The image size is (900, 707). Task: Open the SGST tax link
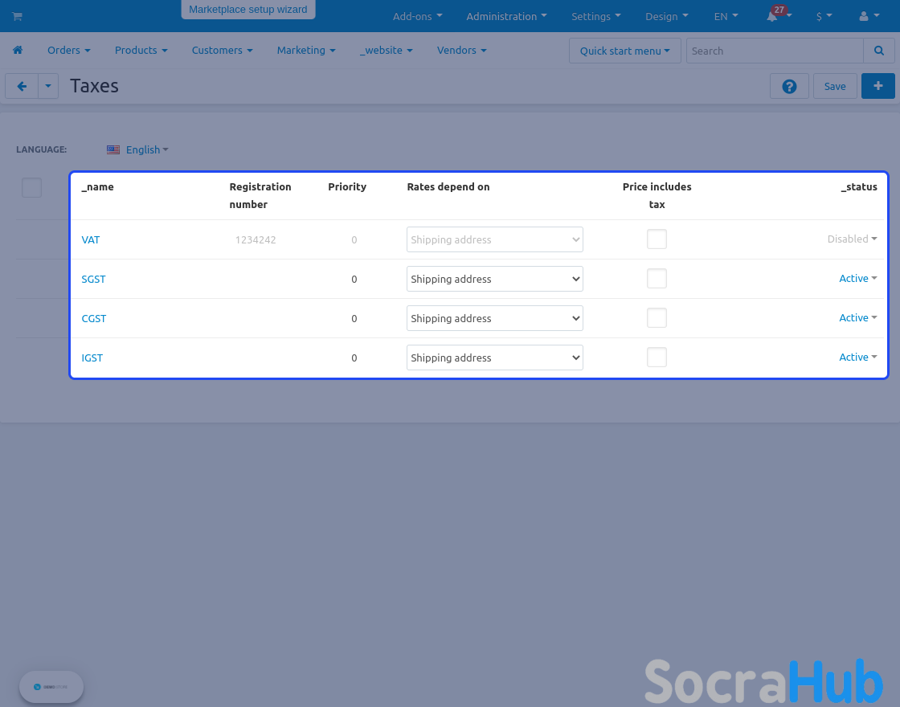[x=93, y=279]
